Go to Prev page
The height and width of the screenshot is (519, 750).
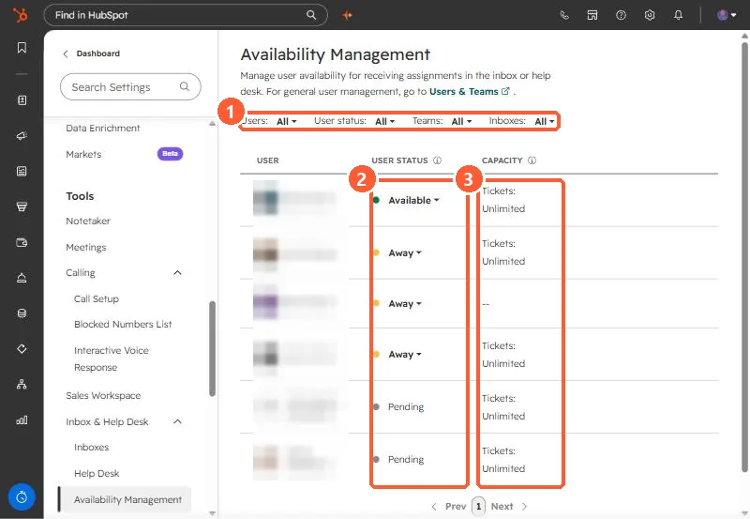pyautogui.click(x=449, y=506)
